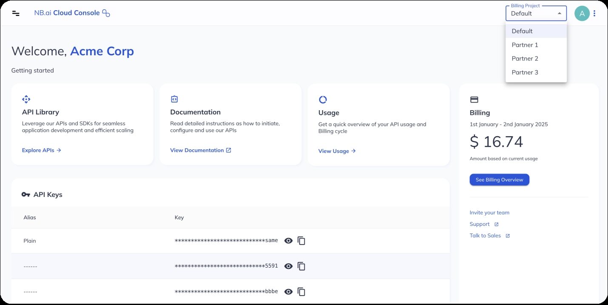Screen dimensions: 608x305
Task: Open the account avatar A
Action: (x=582, y=13)
